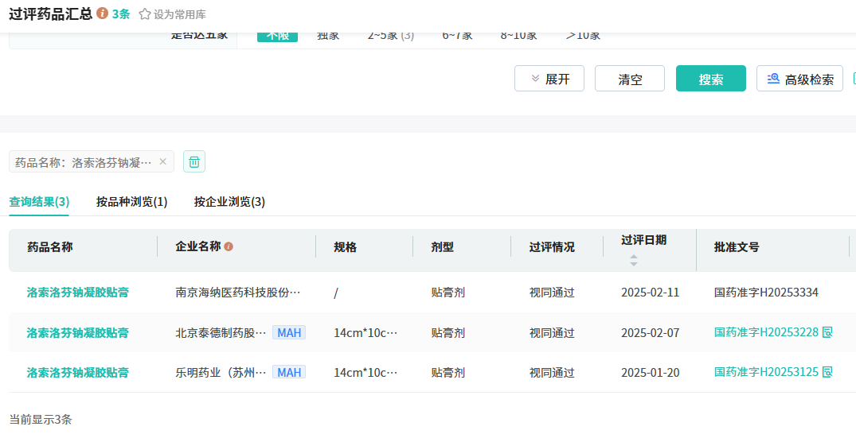Viewport: 856px width, 438px height.
Task: Sort by 过评日期 using the sort arrows
Action: 634,260
